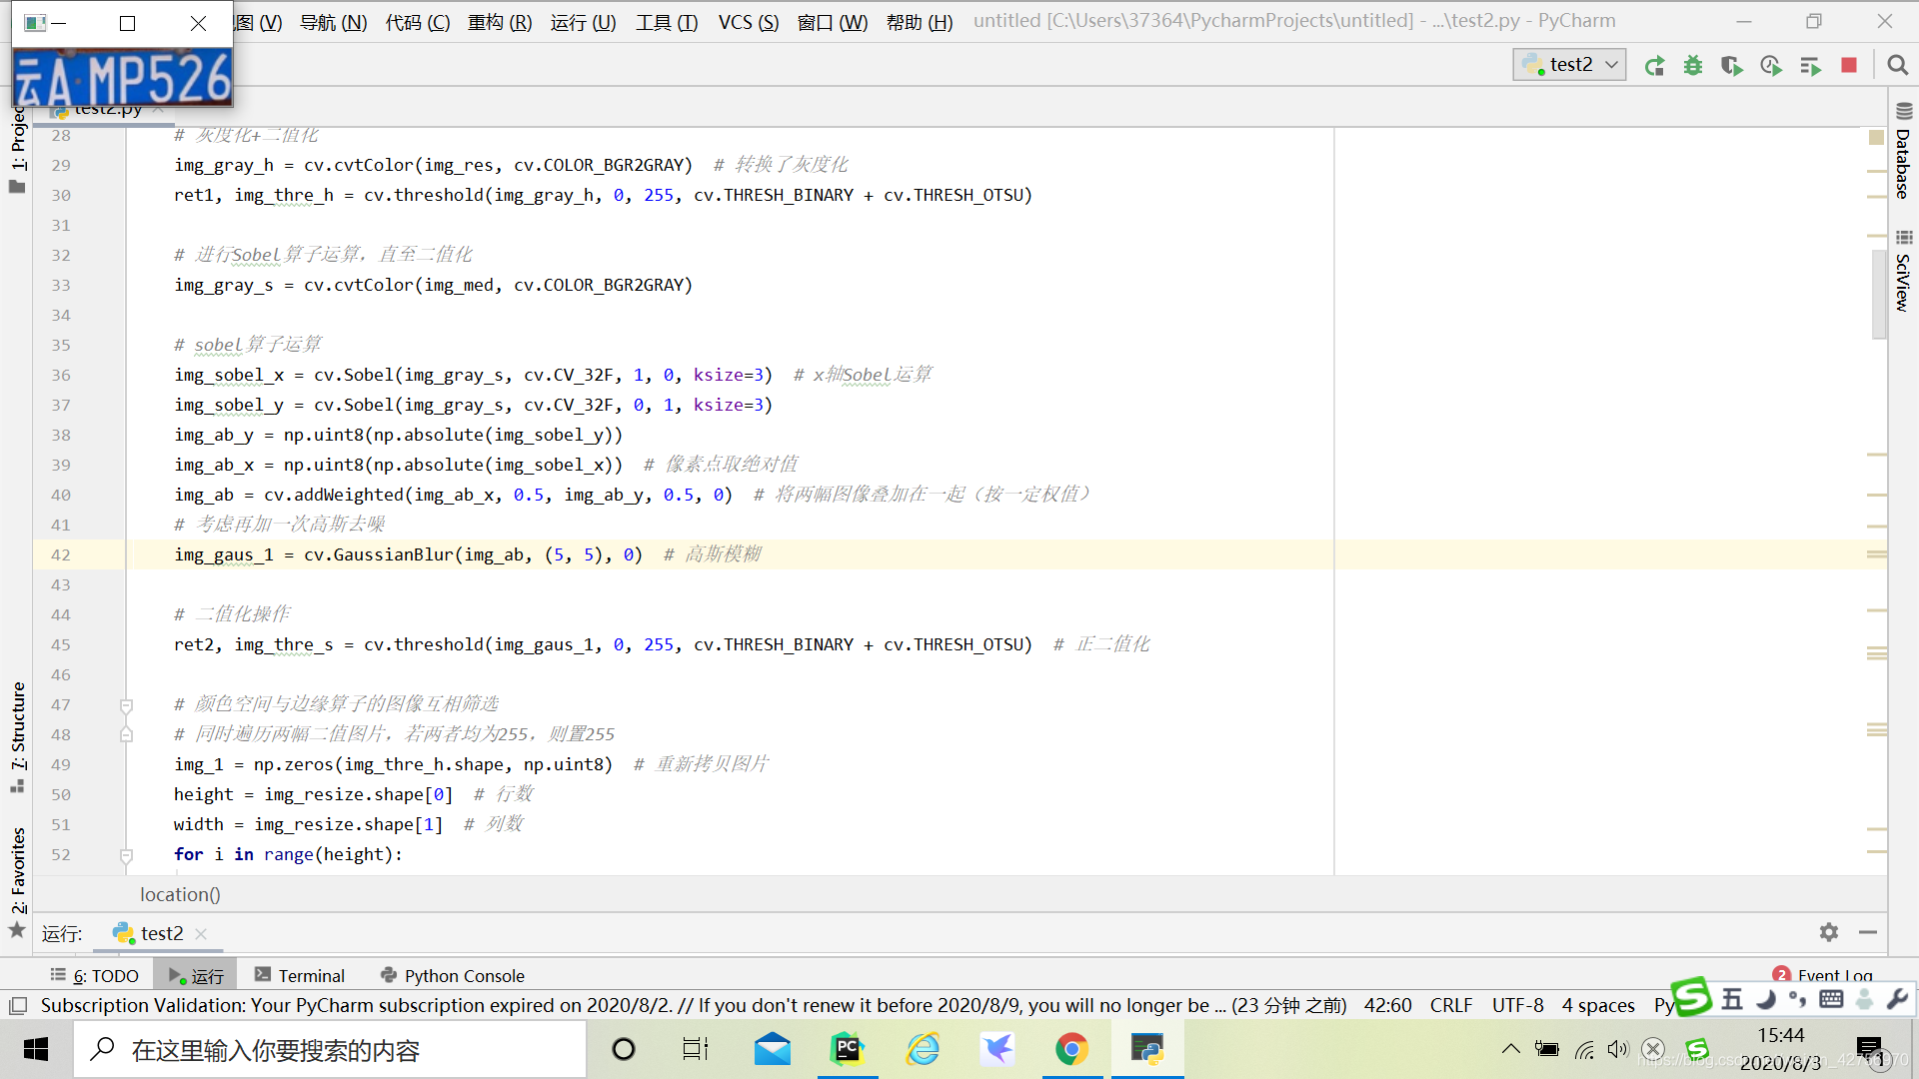Open the test2 run configuration dropdown
This screenshot has height=1079, width=1919.
point(1569,65)
